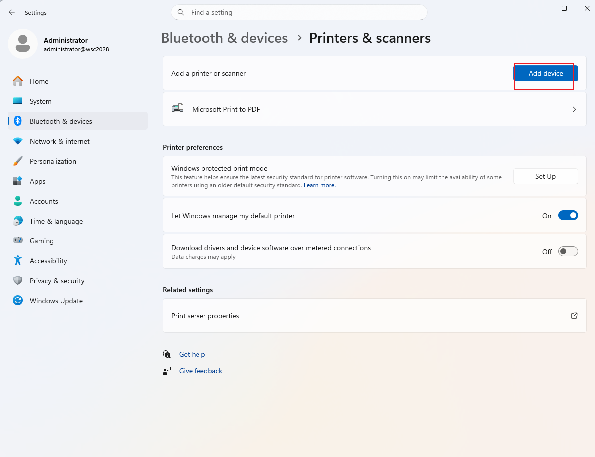Image resolution: width=595 pixels, height=457 pixels.
Task: Focus the Find a setting search box
Action: (299, 12)
